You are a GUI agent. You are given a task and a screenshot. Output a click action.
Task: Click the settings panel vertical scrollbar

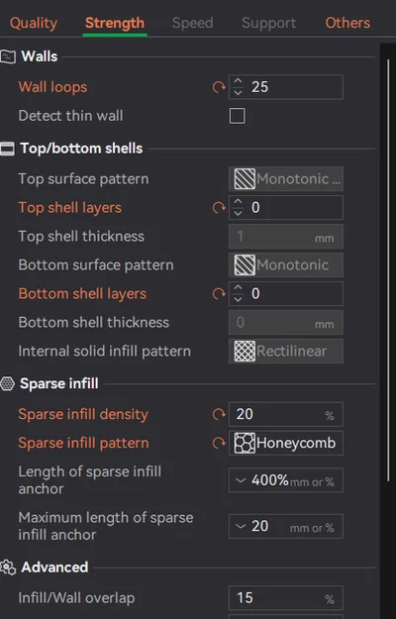(388, 270)
